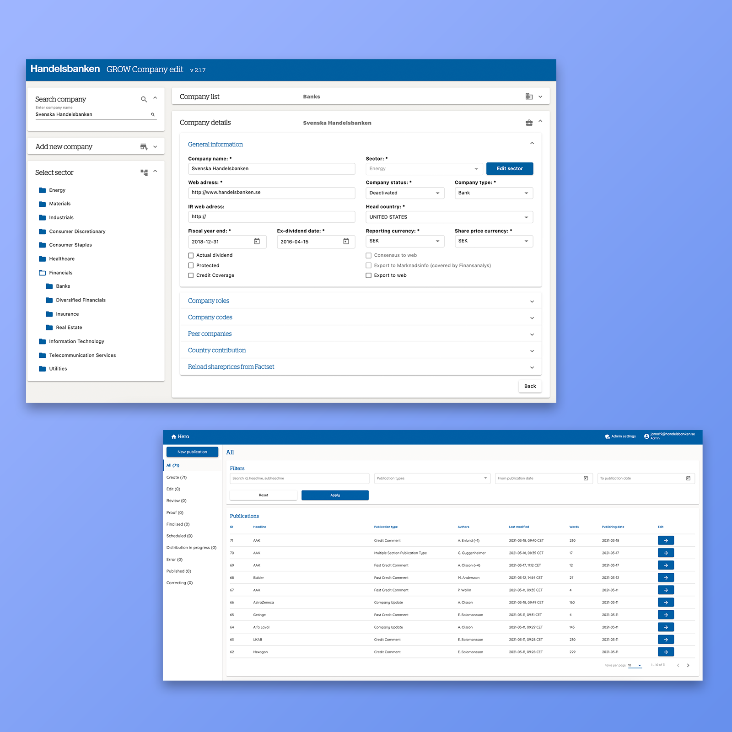Viewport: 732px width, 732px height.
Task: Toggle Export to Marknadsinfo checkbox
Action: point(368,266)
